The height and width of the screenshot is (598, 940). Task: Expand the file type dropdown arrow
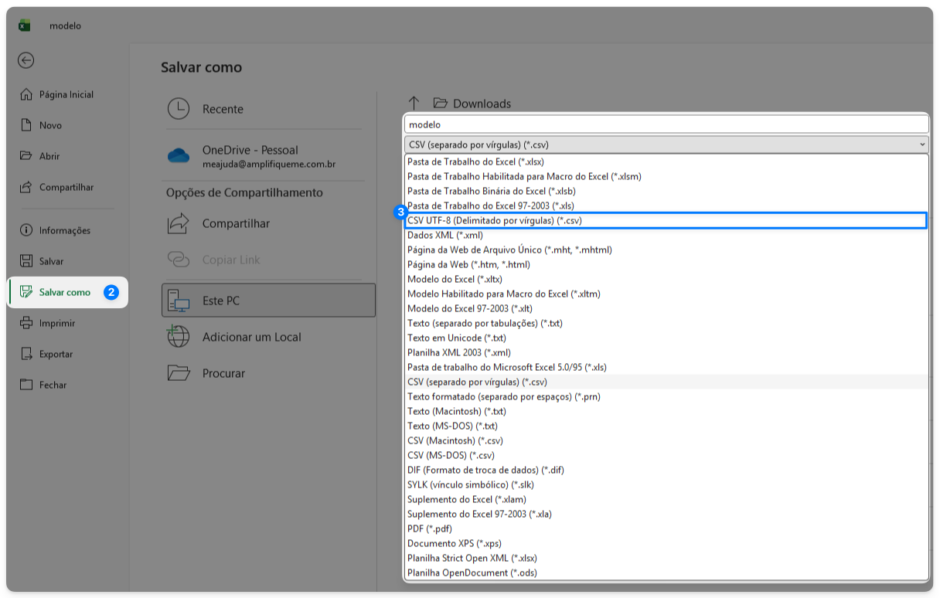922,144
